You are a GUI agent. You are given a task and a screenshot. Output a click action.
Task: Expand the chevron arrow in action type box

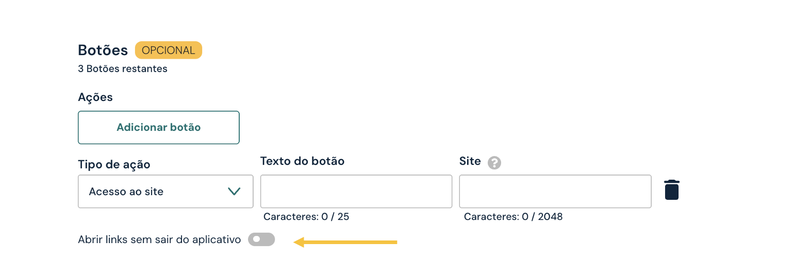(234, 192)
